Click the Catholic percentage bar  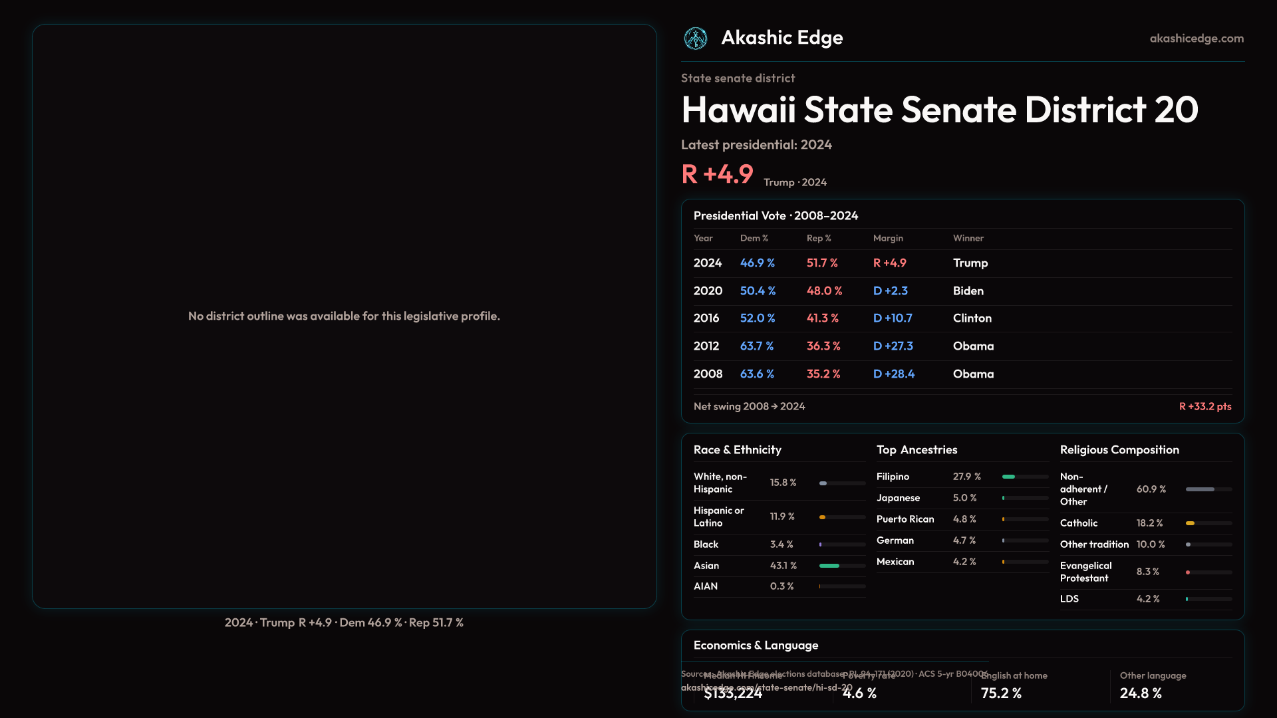pyautogui.click(x=1208, y=523)
